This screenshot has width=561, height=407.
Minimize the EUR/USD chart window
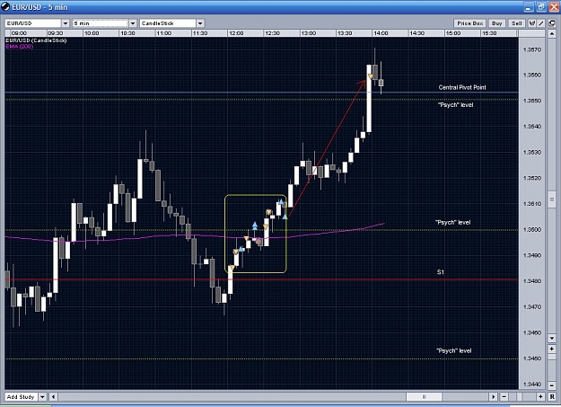(529, 7)
